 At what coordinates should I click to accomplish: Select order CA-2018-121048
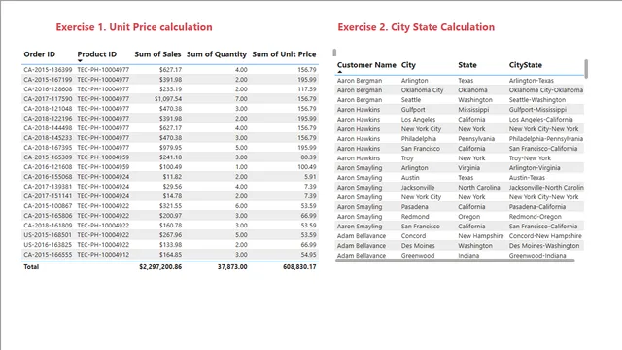48,109
